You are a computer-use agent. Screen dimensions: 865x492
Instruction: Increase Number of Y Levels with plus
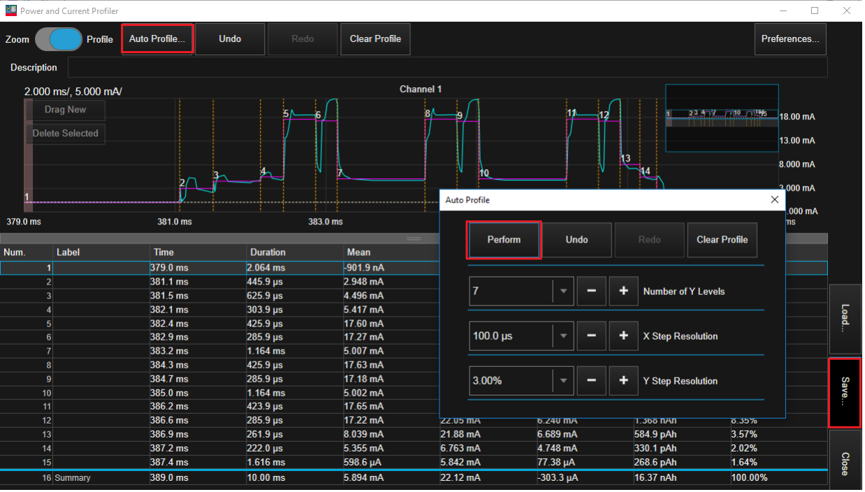[623, 291]
